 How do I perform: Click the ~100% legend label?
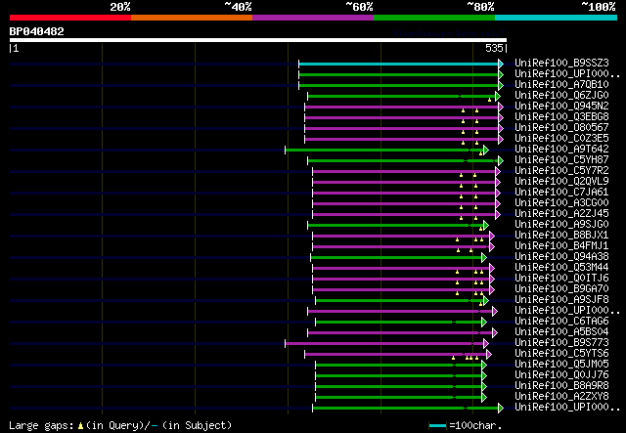point(599,7)
